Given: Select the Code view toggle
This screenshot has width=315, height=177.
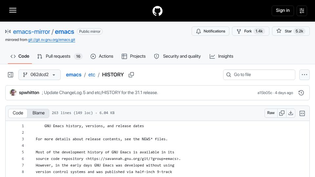Looking at the screenshot, I should [18, 113].
